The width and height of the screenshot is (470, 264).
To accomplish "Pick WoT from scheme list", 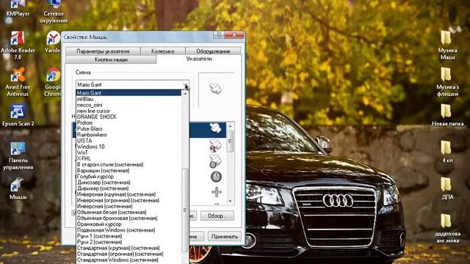I will (129, 153).
